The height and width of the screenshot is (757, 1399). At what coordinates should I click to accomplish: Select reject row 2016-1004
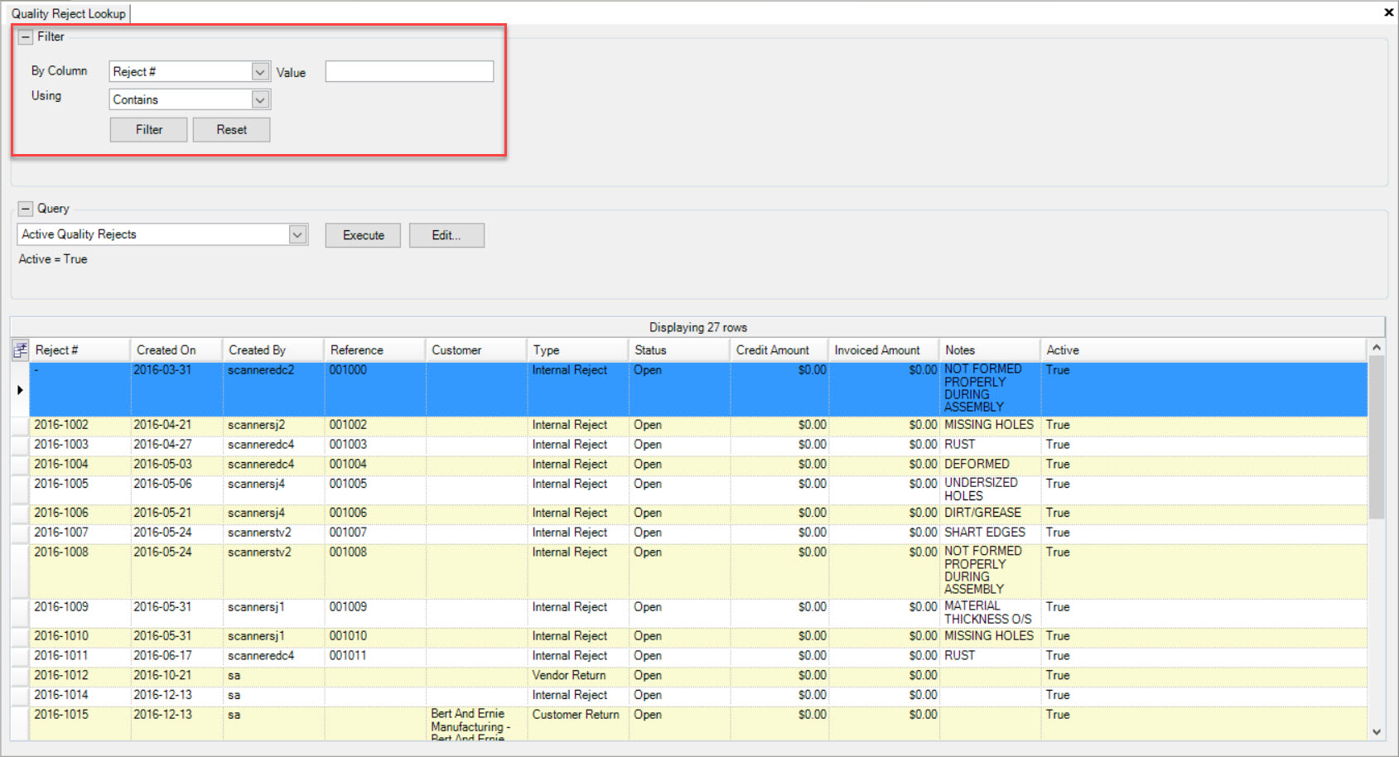(698, 465)
